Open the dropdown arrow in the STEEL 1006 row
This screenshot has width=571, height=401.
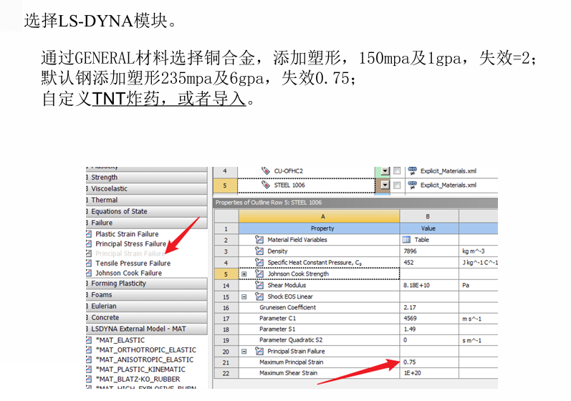click(385, 185)
